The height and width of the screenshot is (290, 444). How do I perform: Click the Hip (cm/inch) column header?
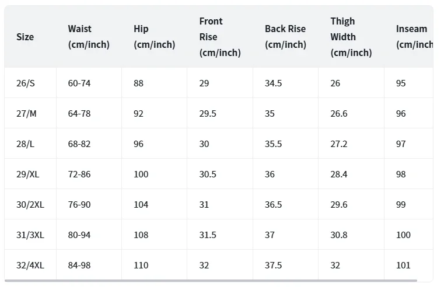[x=155, y=37]
